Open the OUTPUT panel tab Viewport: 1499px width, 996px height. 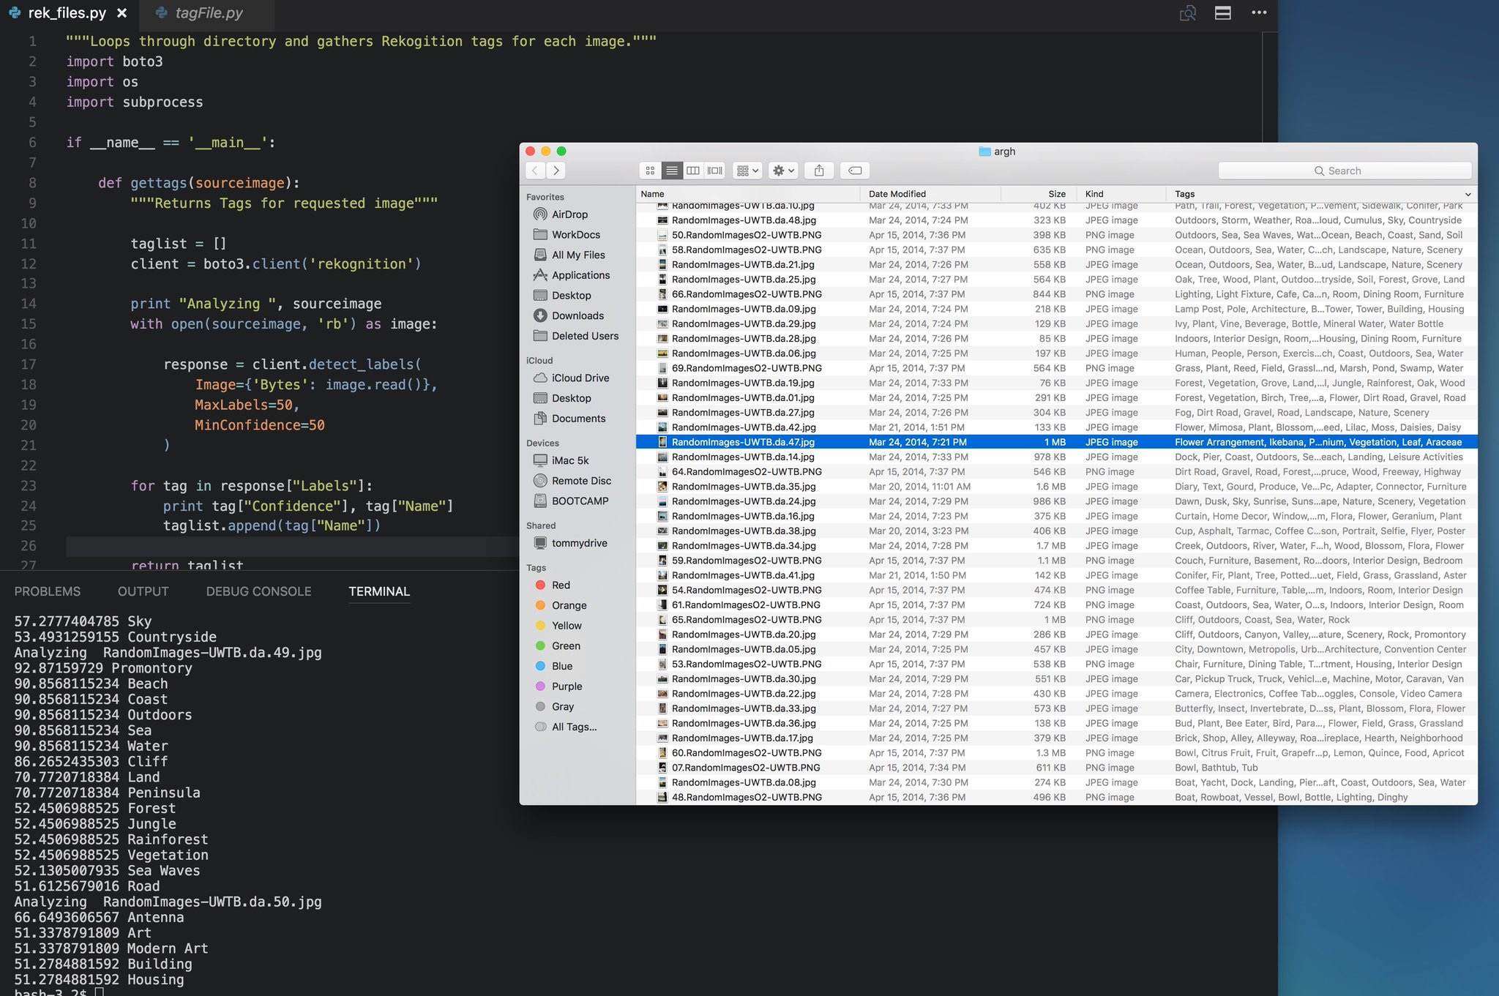[143, 591]
